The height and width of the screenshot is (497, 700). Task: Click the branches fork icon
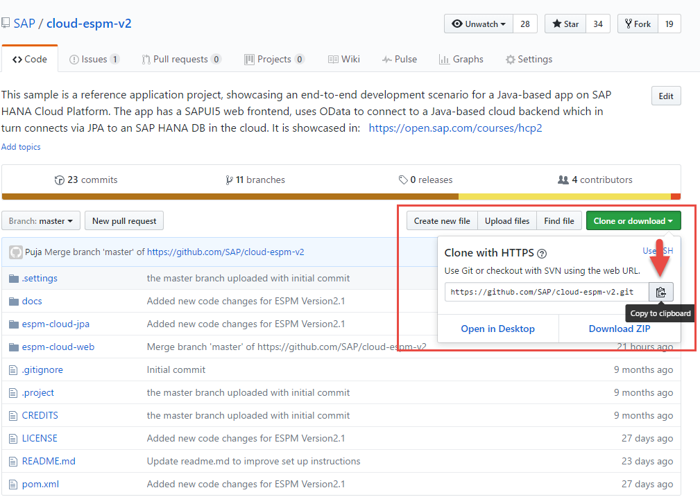click(x=229, y=180)
